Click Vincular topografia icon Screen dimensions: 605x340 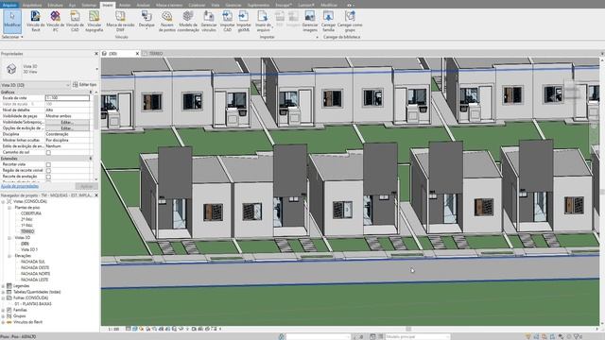(95, 17)
